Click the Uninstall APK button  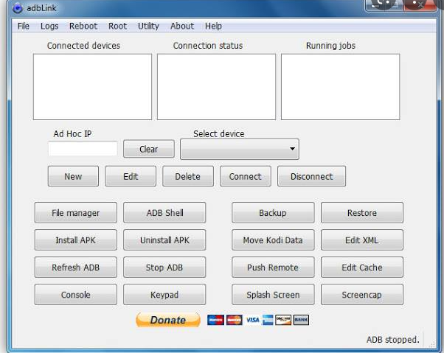tap(164, 240)
